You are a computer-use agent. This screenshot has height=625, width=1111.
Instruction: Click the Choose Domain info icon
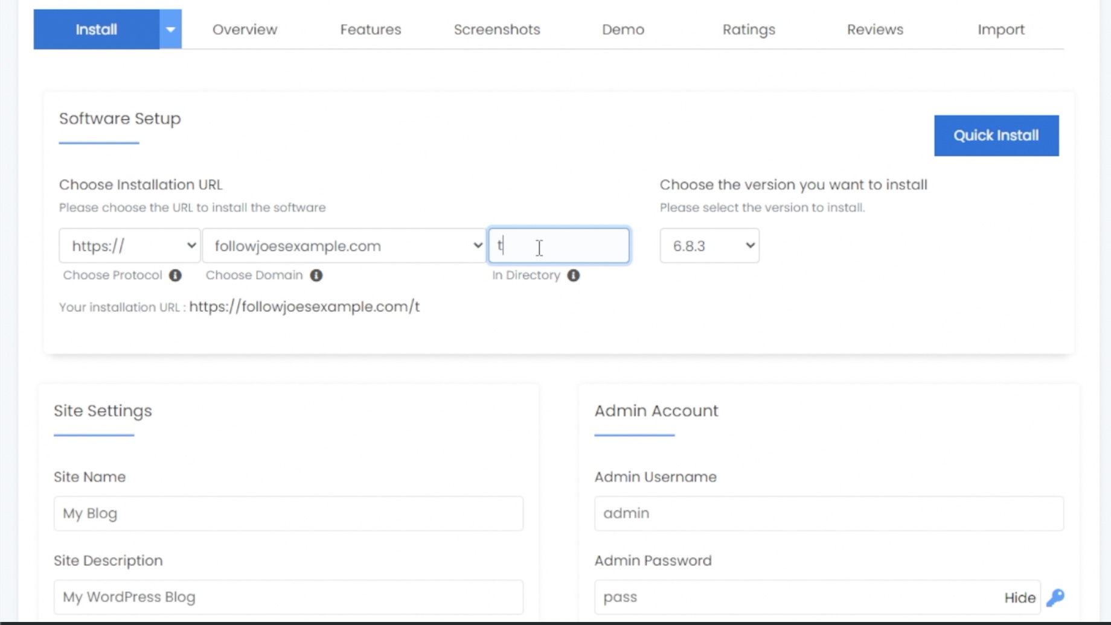[x=317, y=275]
